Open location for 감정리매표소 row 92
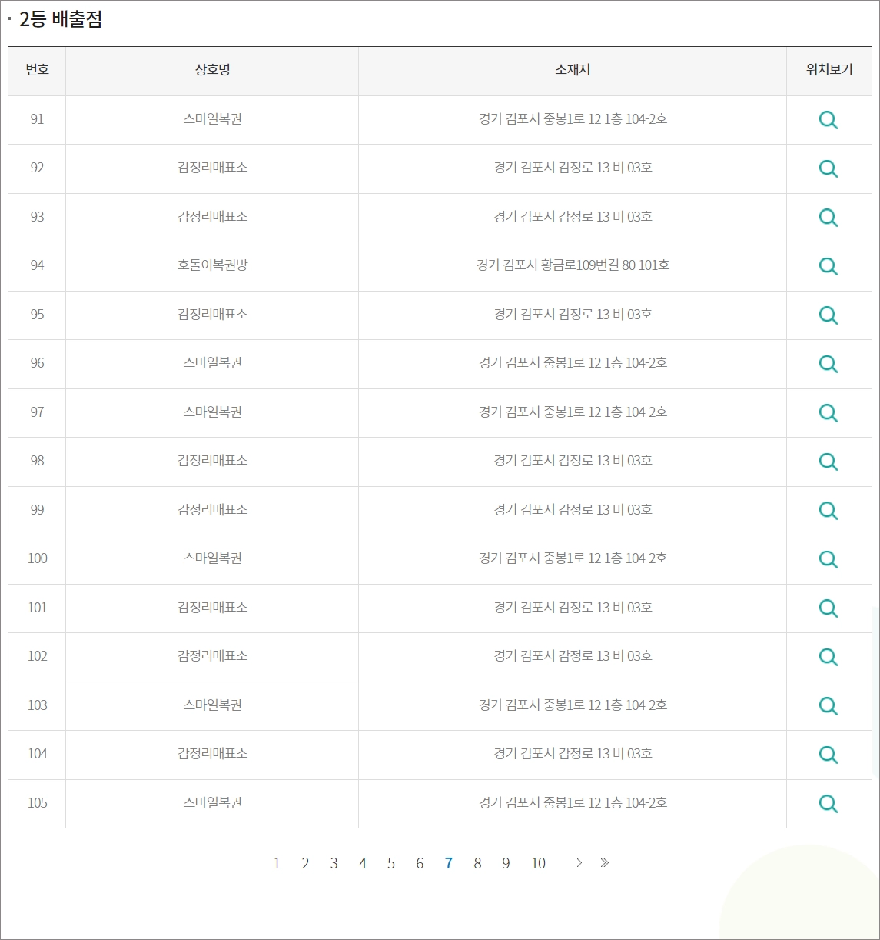The height and width of the screenshot is (940, 880). pos(829,168)
